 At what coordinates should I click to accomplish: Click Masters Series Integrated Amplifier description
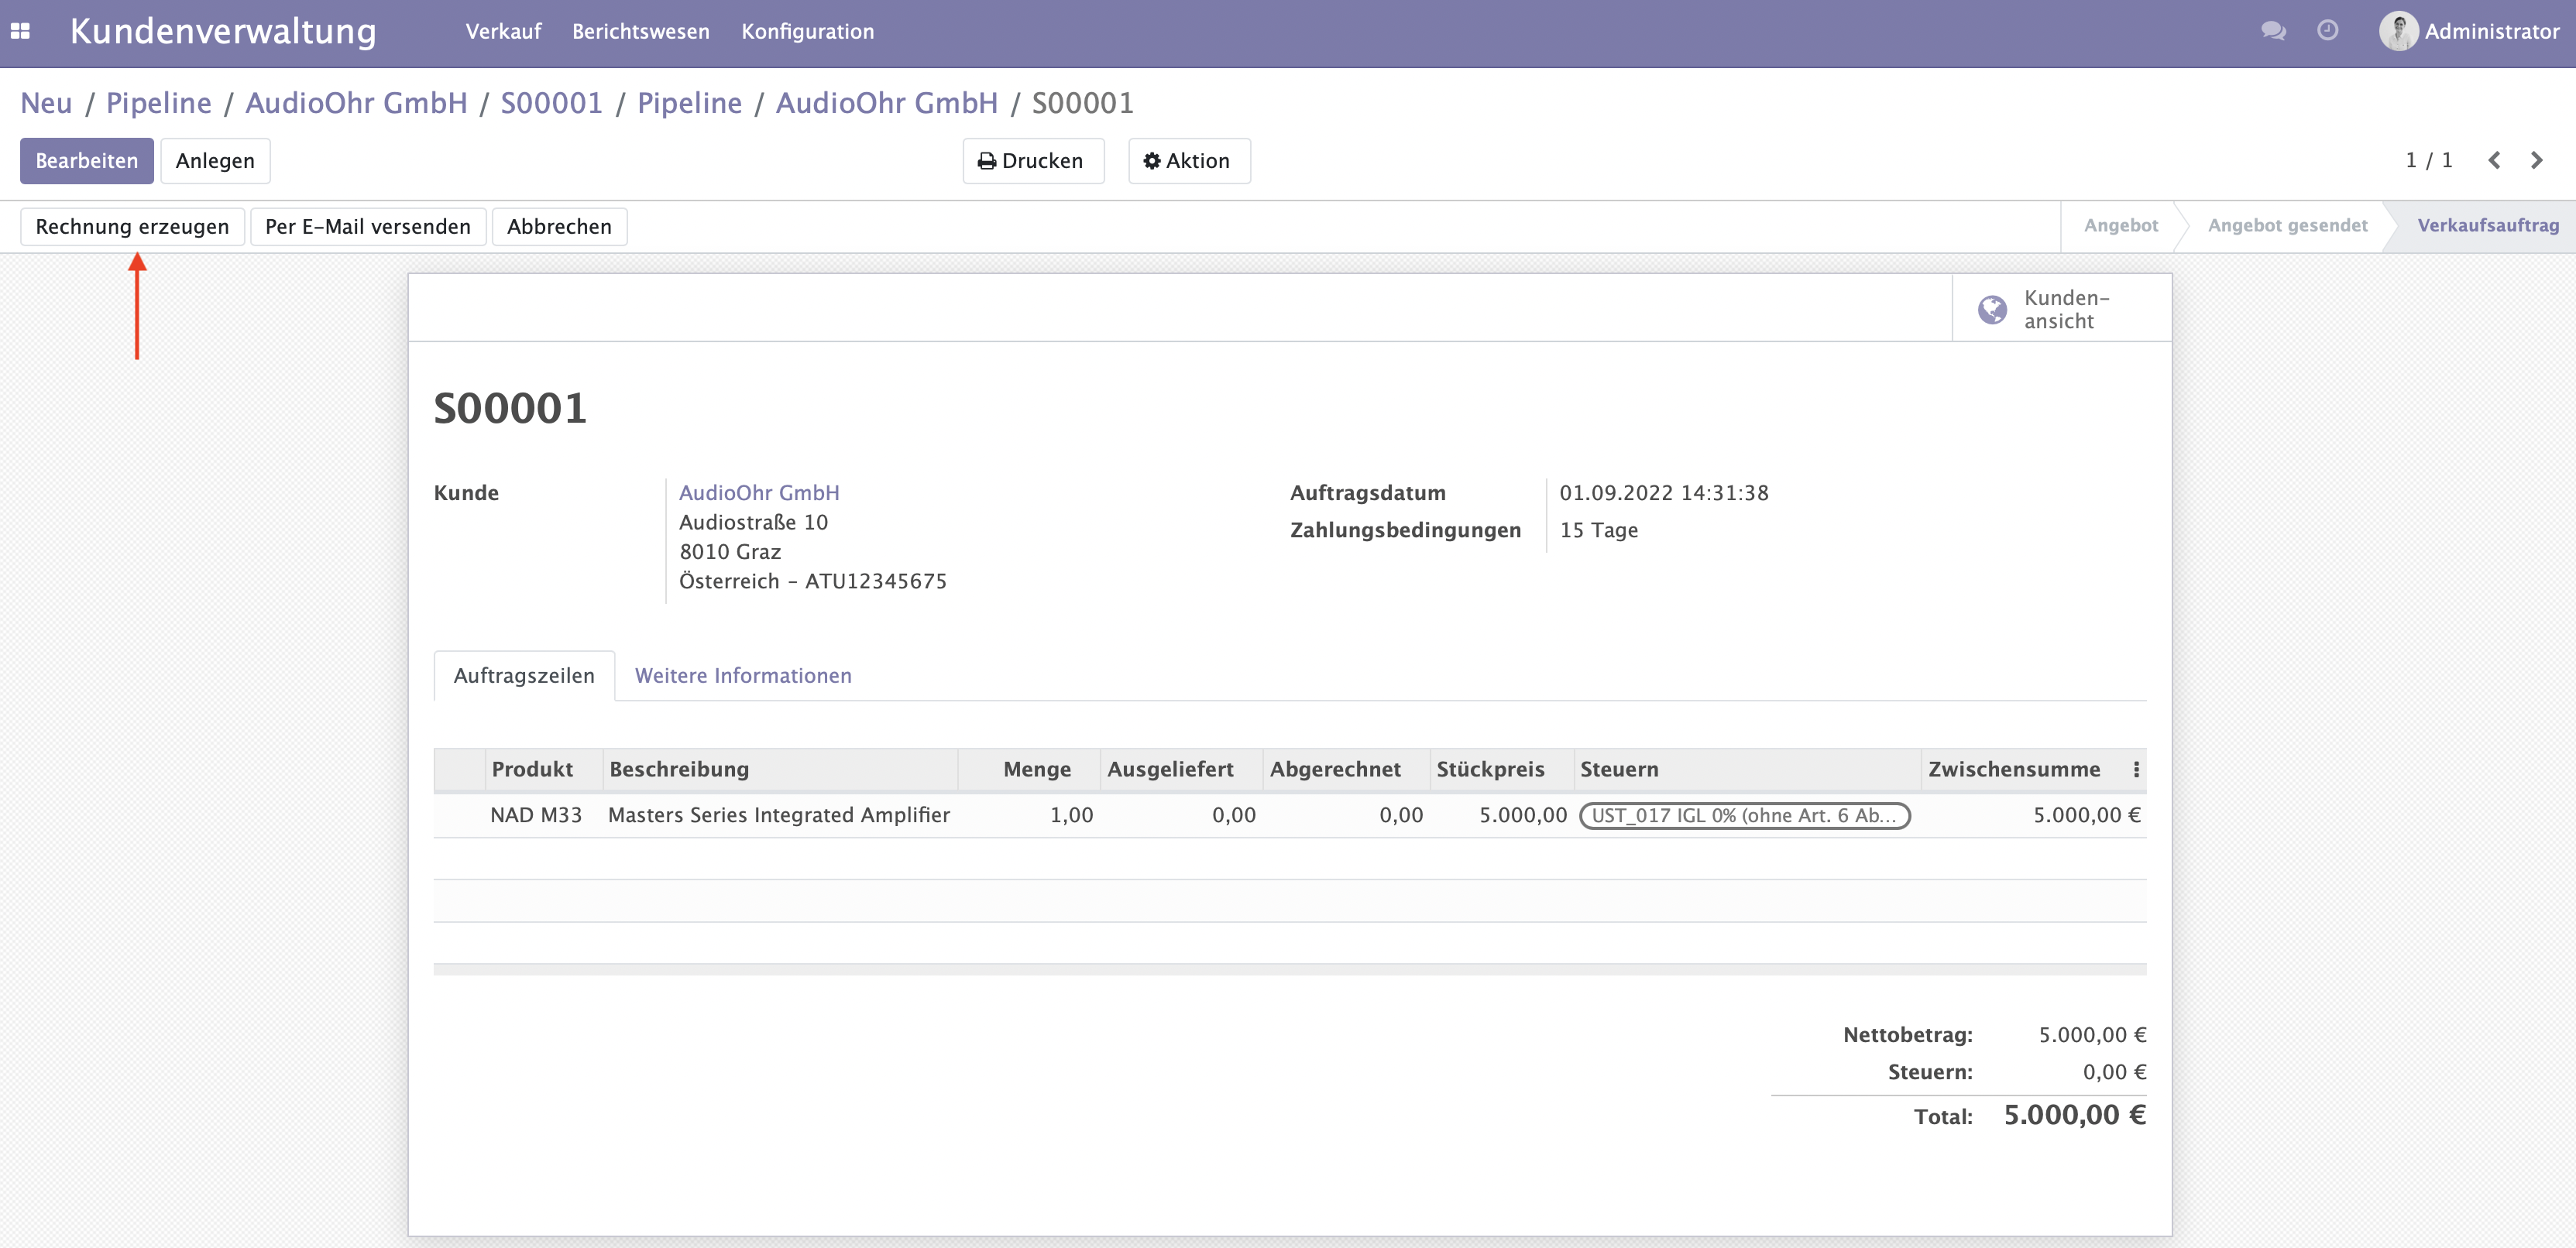779,815
